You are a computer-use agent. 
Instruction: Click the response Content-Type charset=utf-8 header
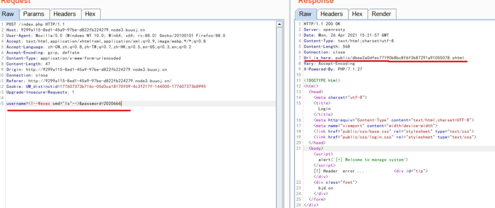[349, 41]
